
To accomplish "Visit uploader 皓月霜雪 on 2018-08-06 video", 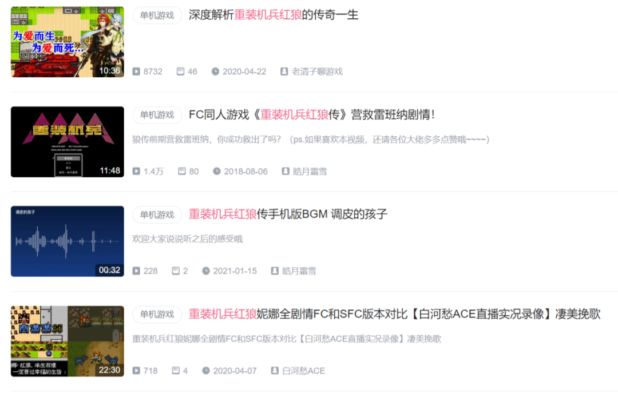I will point(310,172).
